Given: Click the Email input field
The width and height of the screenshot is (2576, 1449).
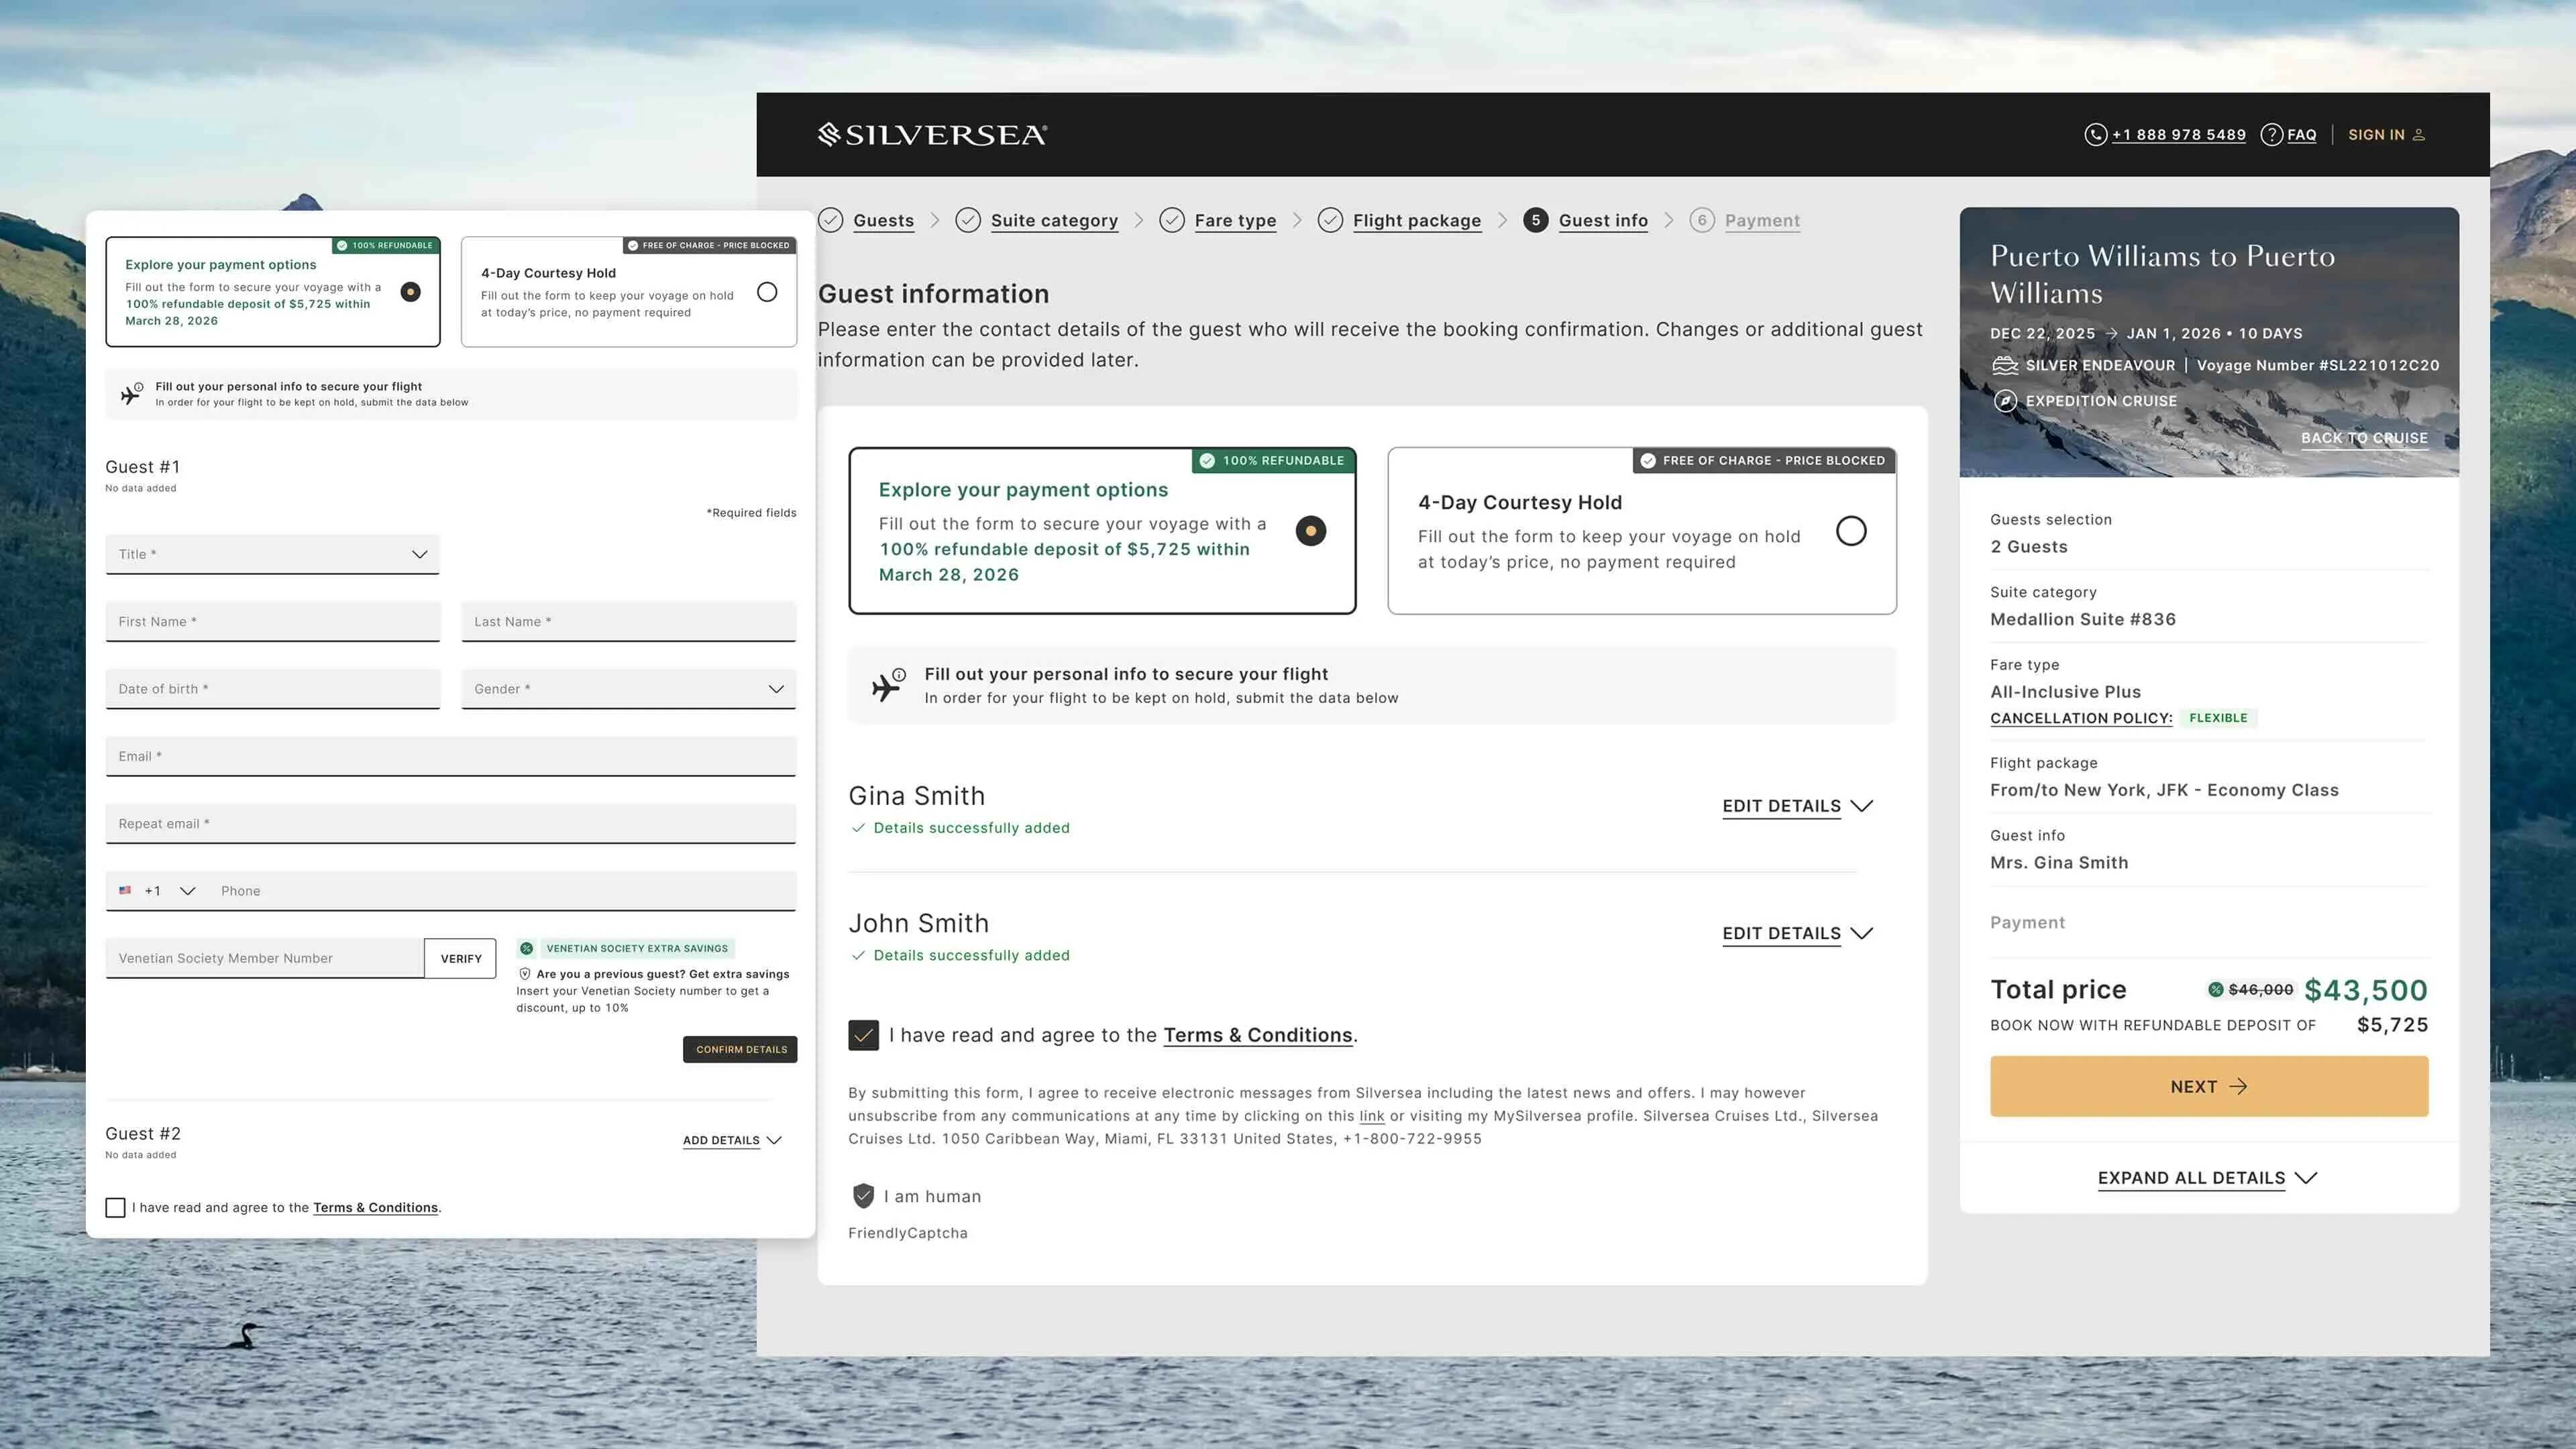Looking at the screenshot, I should click(x=450, y=756).
